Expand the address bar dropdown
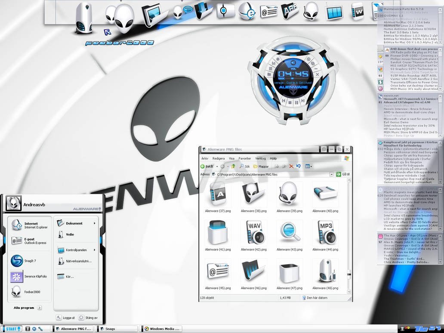This screenshot has width=444, height=333. coord(331,174)
